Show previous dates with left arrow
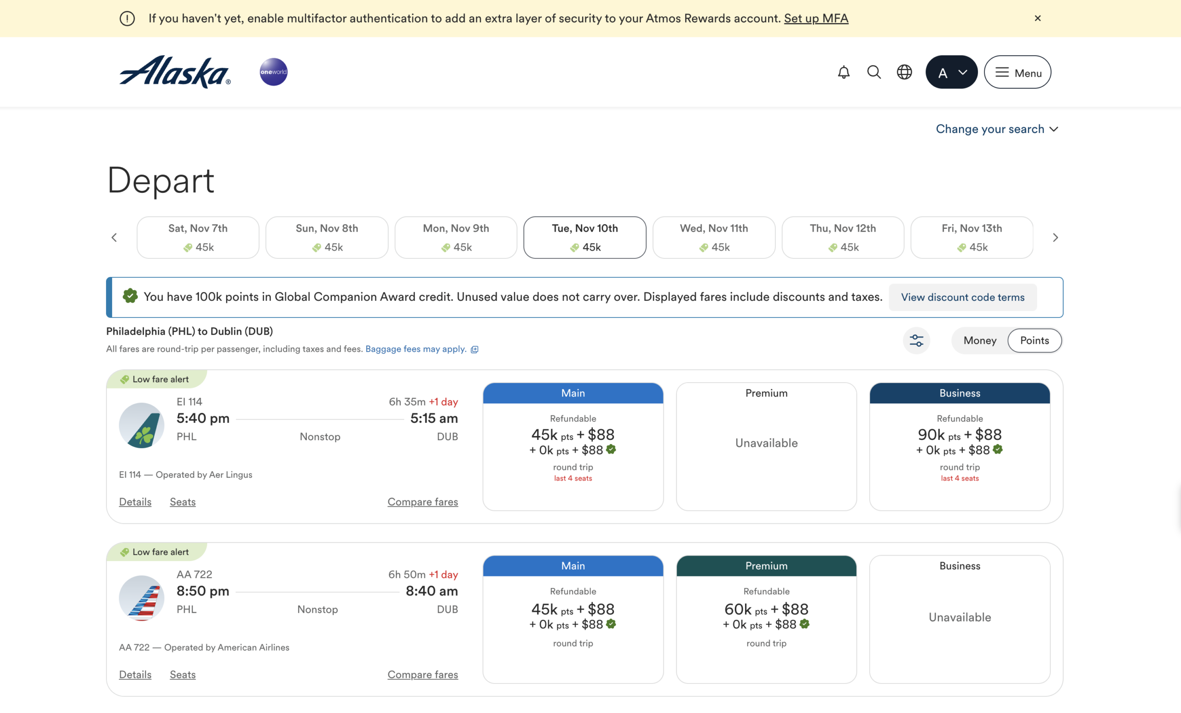 (114, 237)
